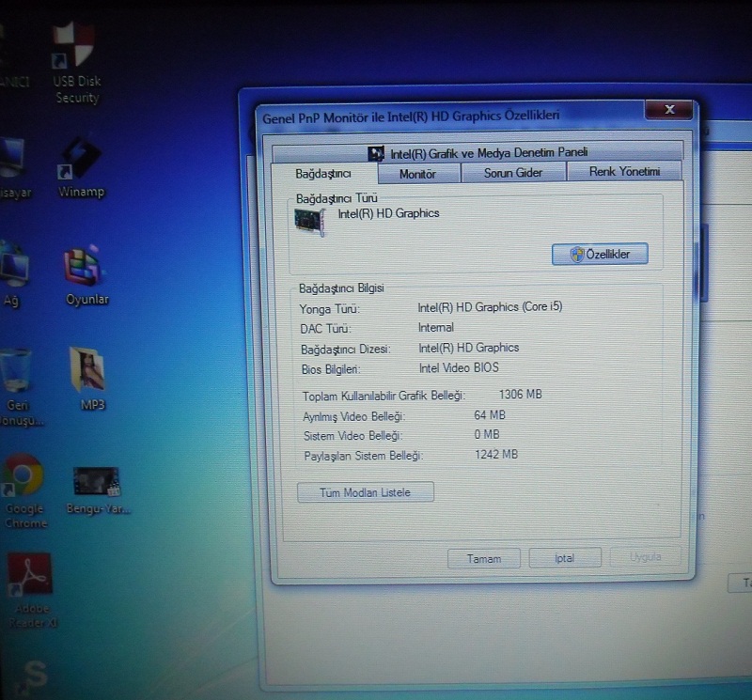752x700 pixels.
Task: Launch the Adobe Reader XI shortcut
Action: pyautogui.click(x=30, y=591)
